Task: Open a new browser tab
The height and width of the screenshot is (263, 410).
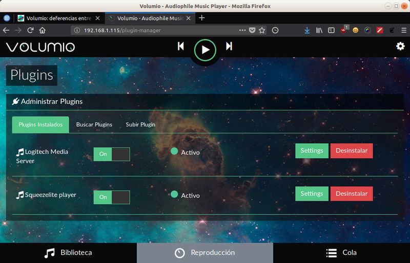Action: (201, 18)
